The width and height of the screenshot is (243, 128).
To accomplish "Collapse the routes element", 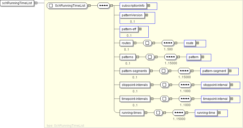I will click(x=135, y=43).
